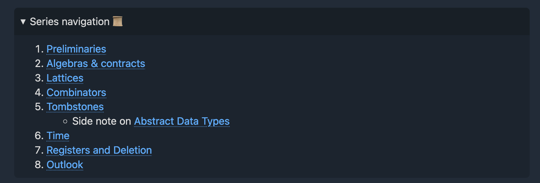The height and width of the screenshot is (183, 540).
Task: Click list number 7 beside Registers
Action: (39, 150)
